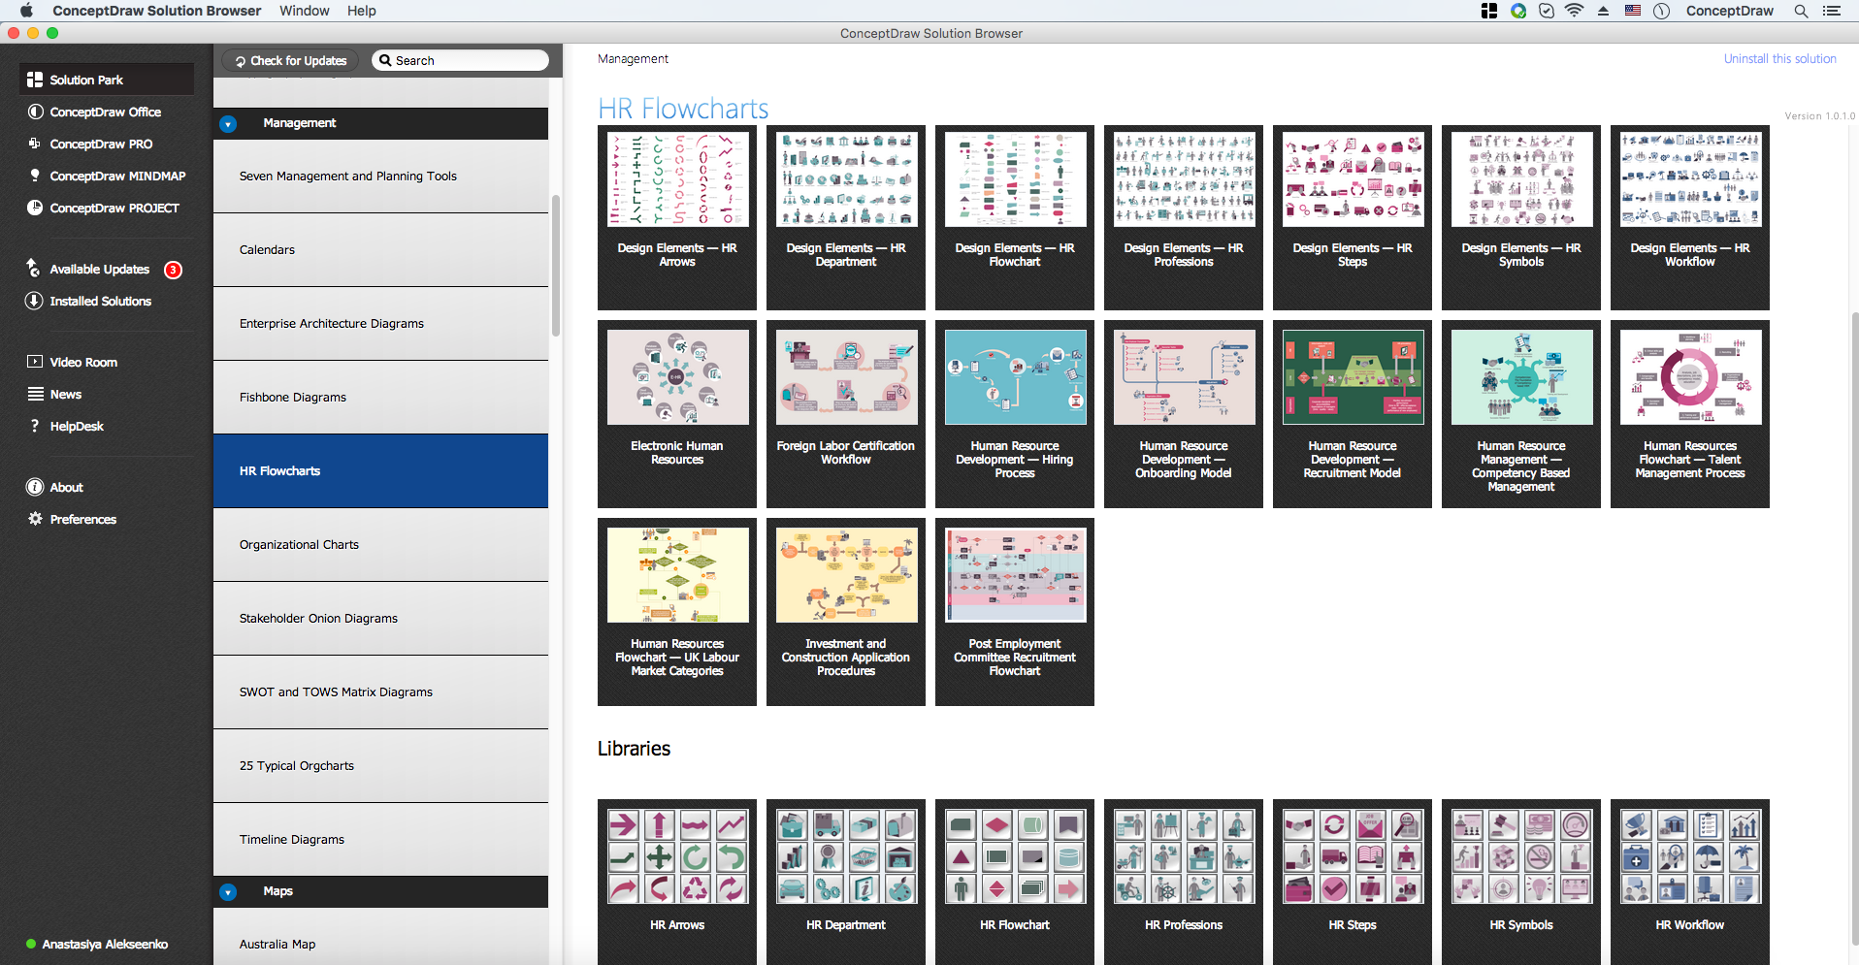This screenshot has width=1859, height=965.
Task: Open the Preferences gear icon
Action: [x=35, y=519]
